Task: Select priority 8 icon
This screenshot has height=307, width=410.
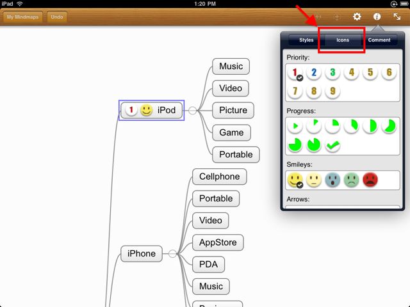Action: coord(314,91)
